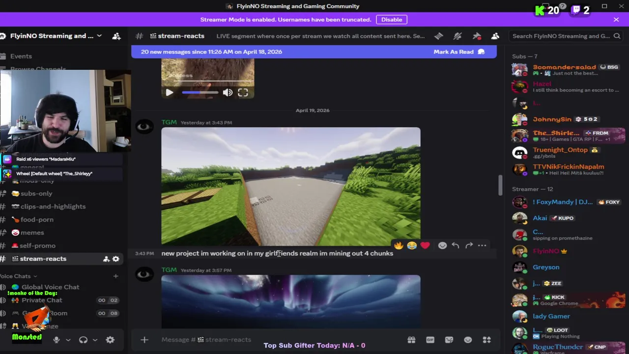Open more options ellipsis on message

coord(482,245)
